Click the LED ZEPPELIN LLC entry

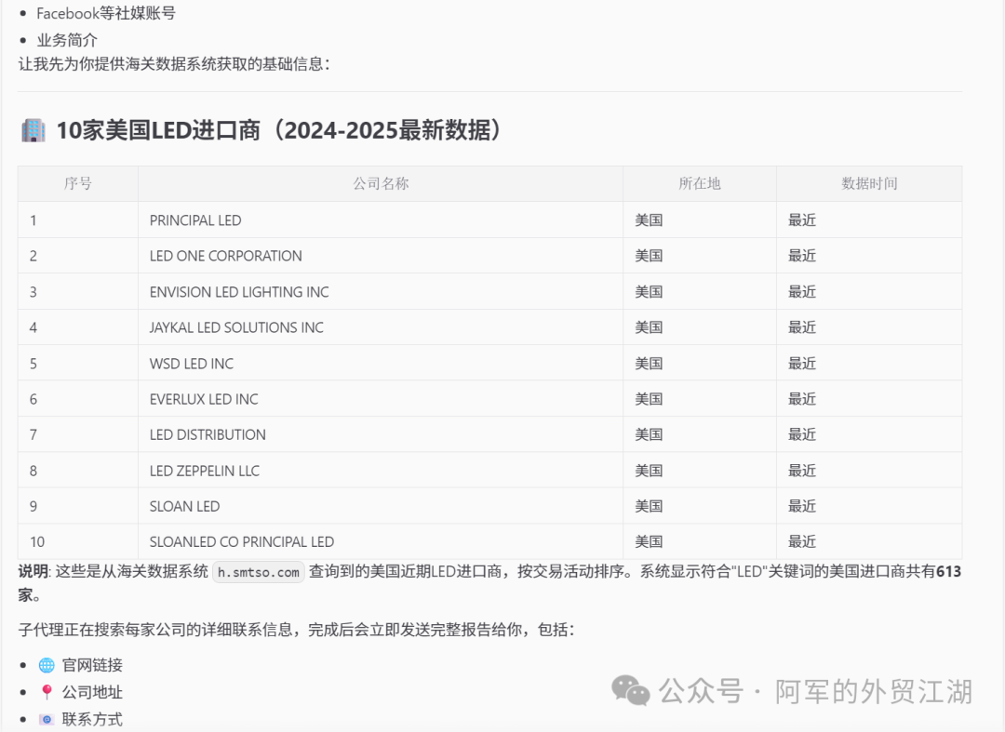pyautogui.click(x=205, y=471)
